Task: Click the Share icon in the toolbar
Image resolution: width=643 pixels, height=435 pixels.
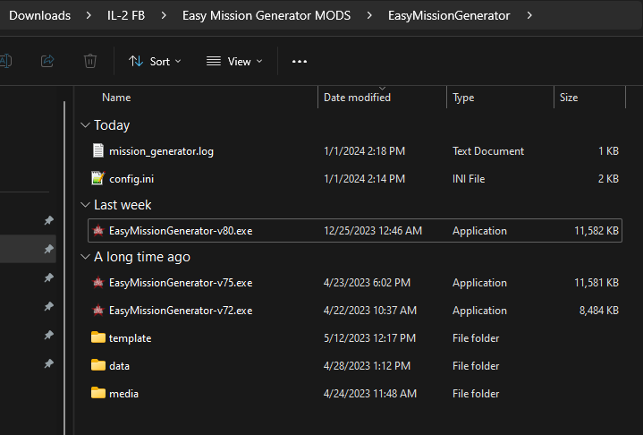Action: click(x=47, y=61)
